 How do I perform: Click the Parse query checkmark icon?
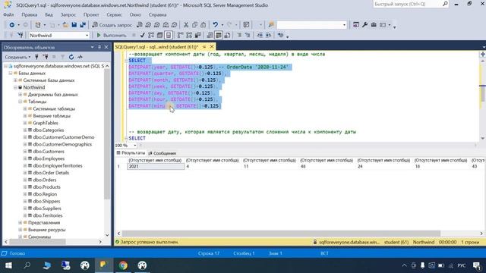point(142,36)
